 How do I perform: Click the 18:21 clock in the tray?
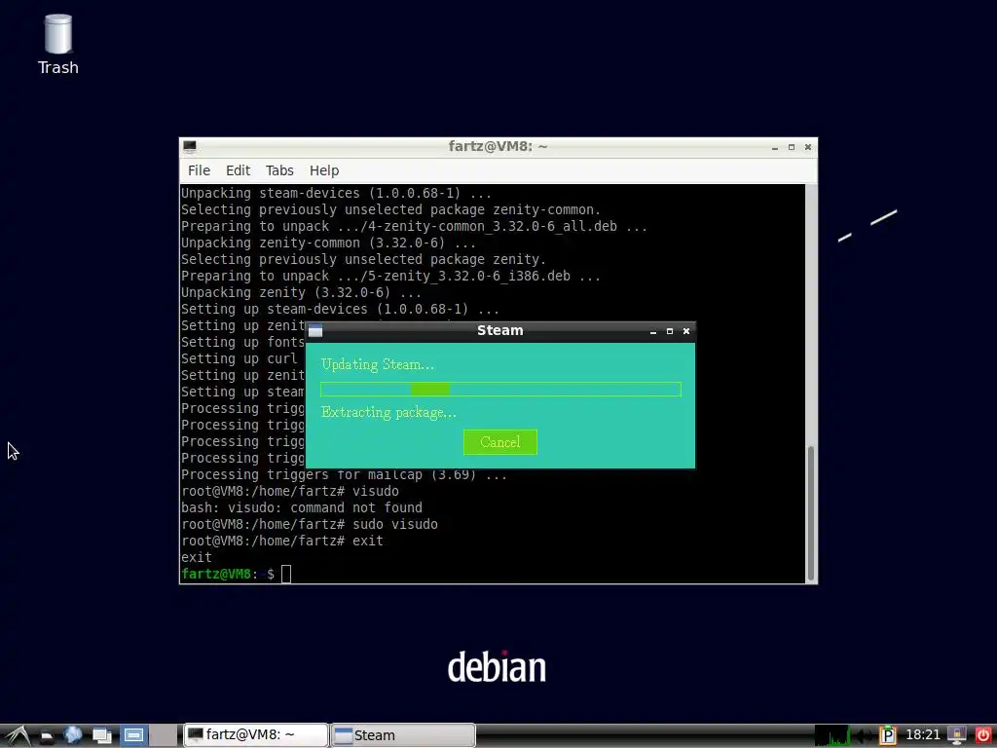(923, 735)
